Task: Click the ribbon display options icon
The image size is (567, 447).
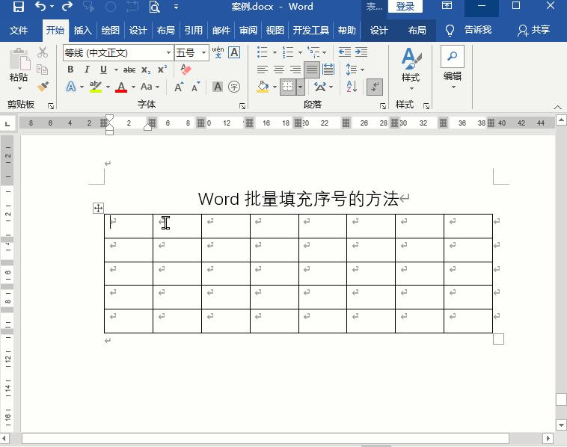Action: click(x=447, y=6)
